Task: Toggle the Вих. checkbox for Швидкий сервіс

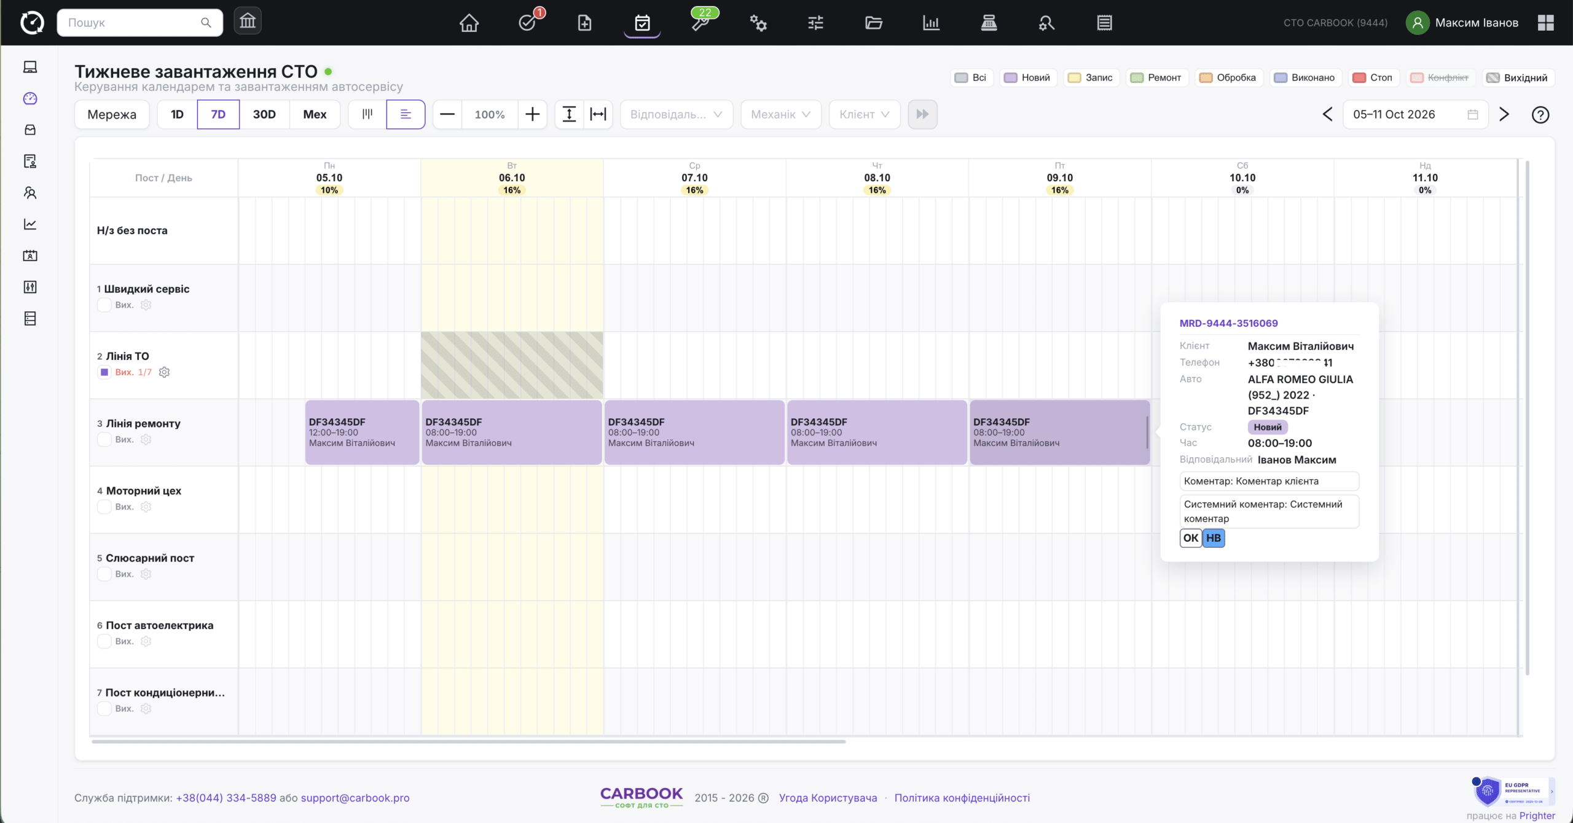Action: (x=104, y=305)
